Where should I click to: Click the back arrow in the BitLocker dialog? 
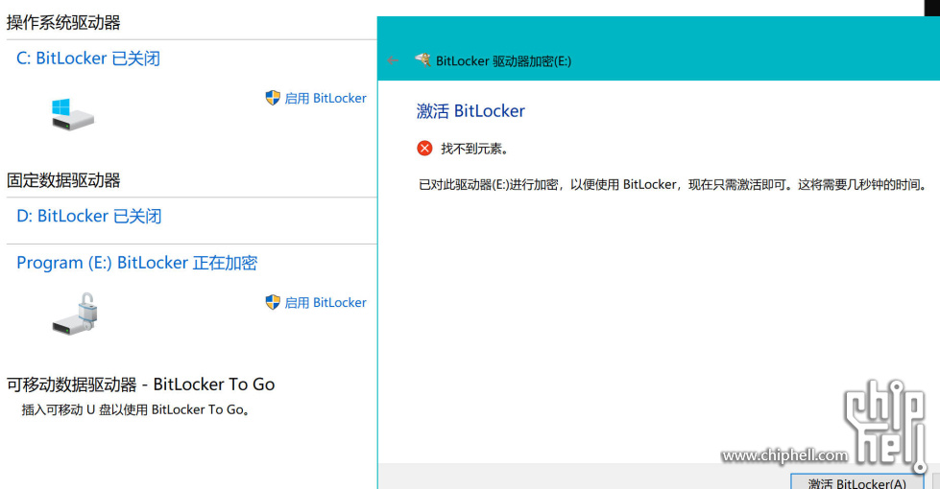pos(393,60)
